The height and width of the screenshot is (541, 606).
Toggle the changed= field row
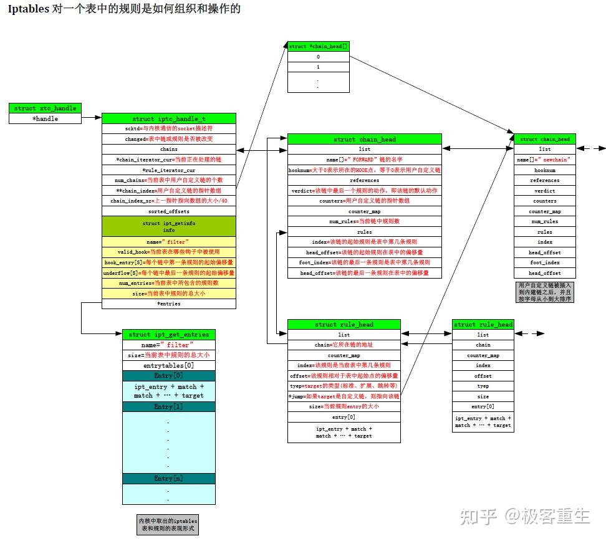[169, 139]
